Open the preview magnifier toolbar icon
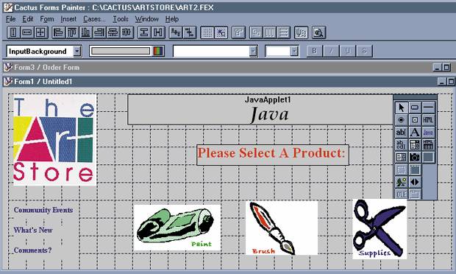 click(318, 32)
